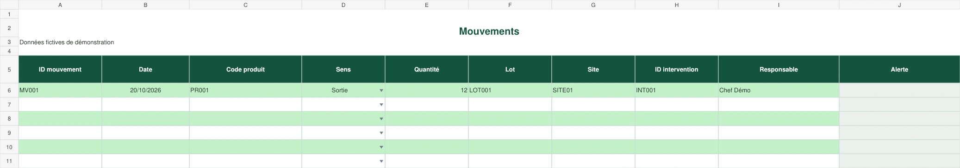Viewport: 960px width, 168px height.
Task: Click the select-all corner box
Action: coord(9,5)
